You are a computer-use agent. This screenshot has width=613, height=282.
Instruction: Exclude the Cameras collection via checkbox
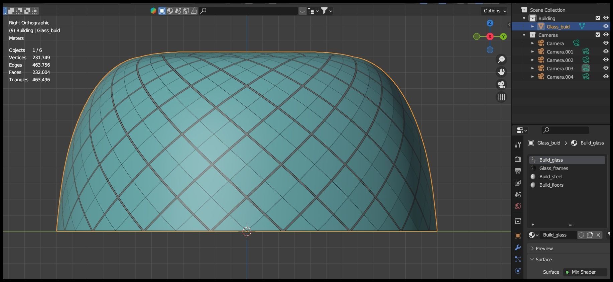click(598, 35)
